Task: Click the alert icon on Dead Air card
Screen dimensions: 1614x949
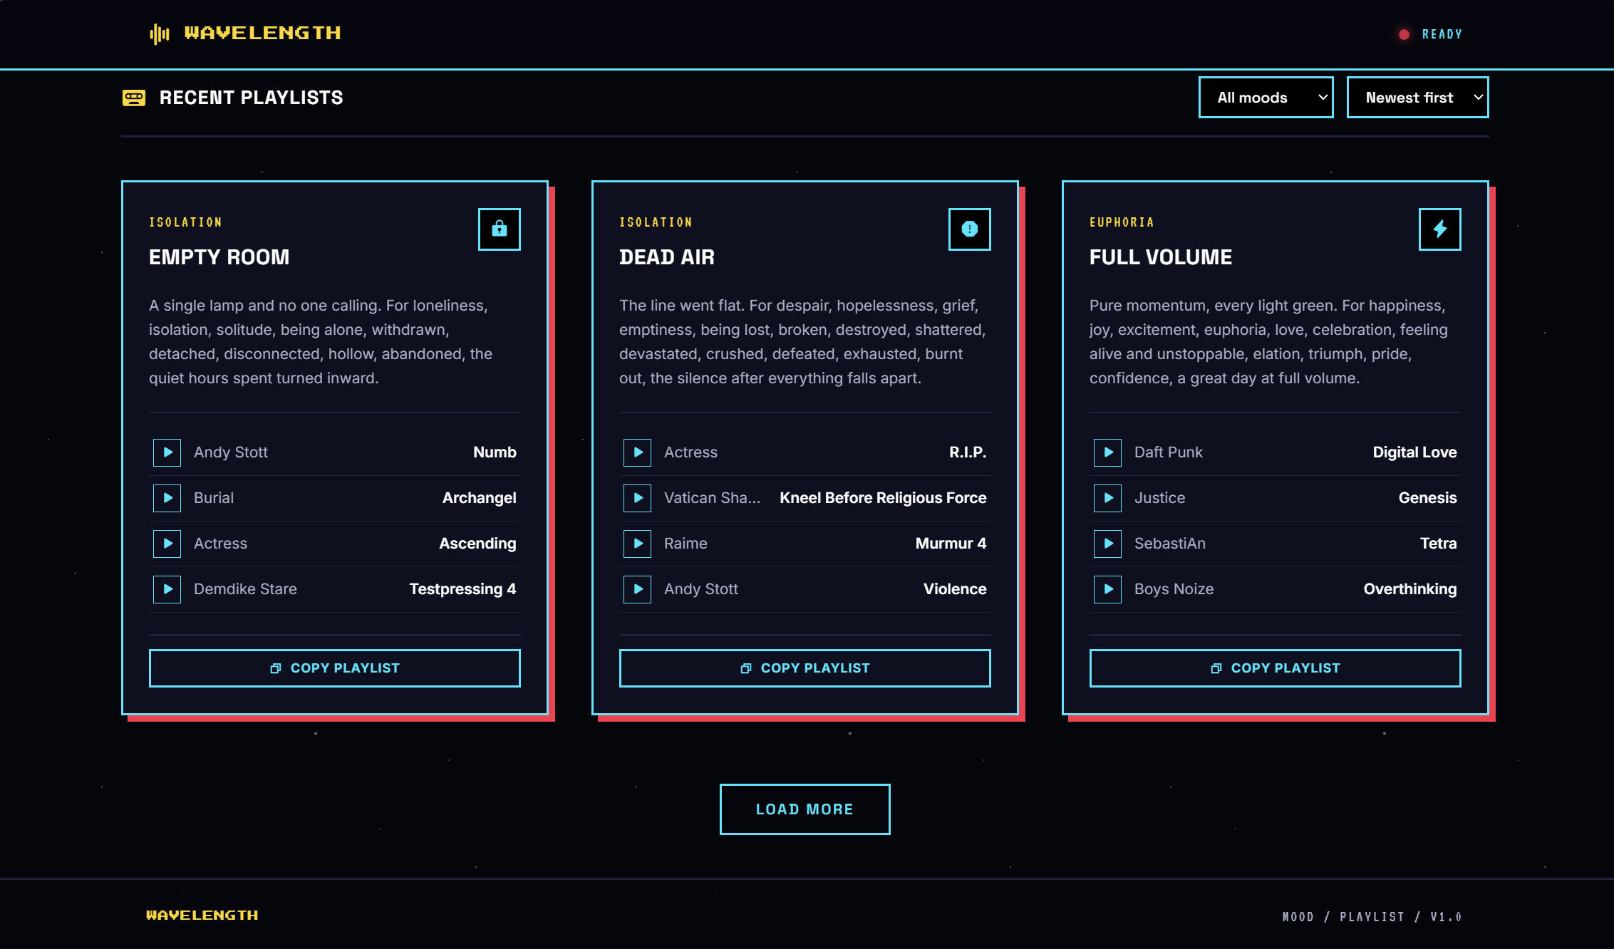Action: click(x=969, y=229)
